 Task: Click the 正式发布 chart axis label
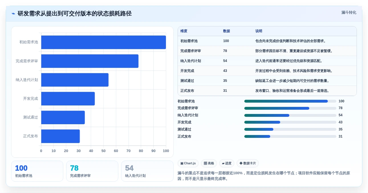point(31,136)
